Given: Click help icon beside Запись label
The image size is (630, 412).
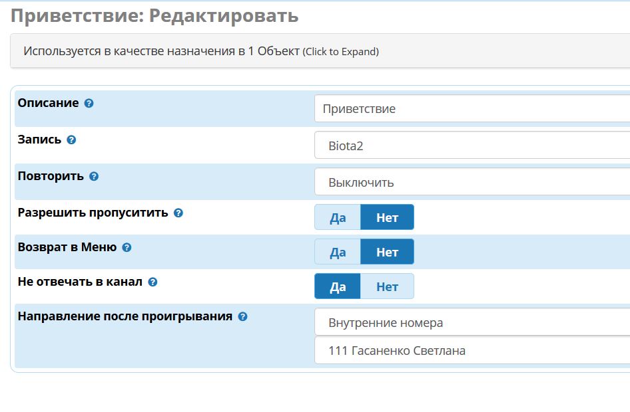Looking at the screenshot, I should point(72,140).
